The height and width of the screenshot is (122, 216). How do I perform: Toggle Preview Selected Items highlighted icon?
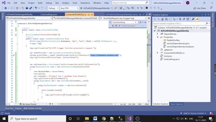pos(197,19)
